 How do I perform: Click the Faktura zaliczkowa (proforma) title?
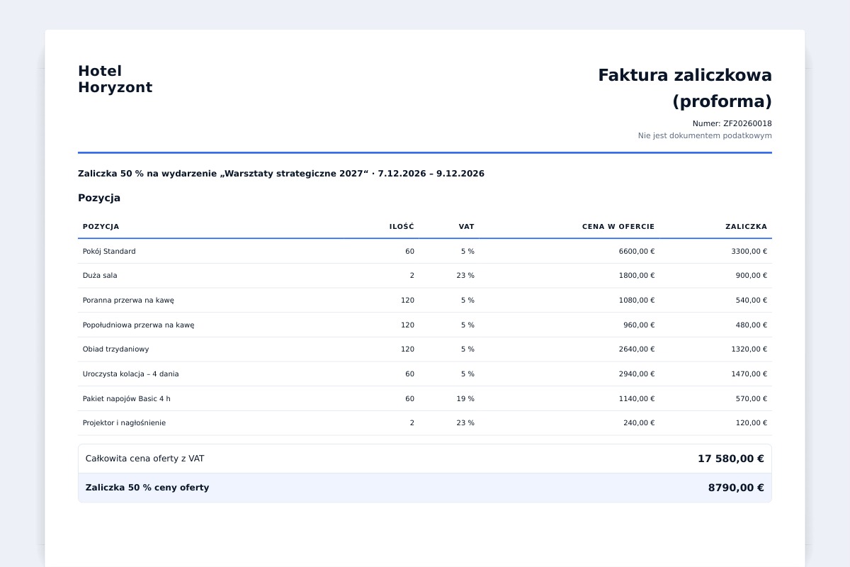tap(685, 88)
